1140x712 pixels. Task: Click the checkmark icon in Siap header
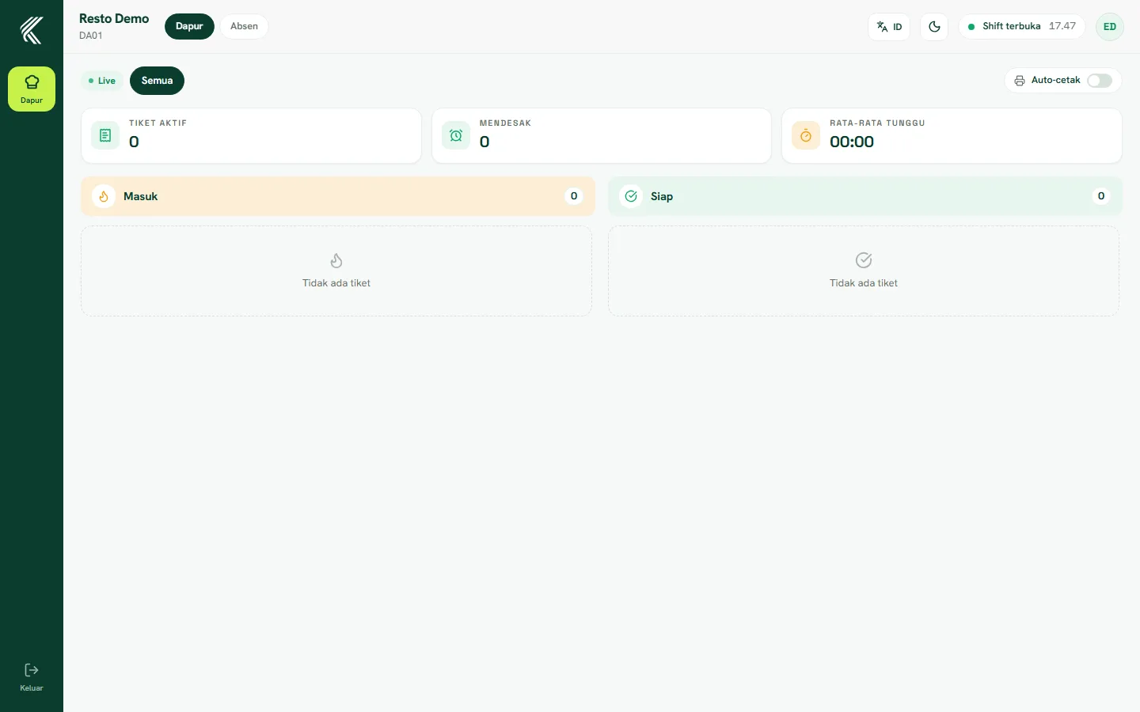coord(631,196)
